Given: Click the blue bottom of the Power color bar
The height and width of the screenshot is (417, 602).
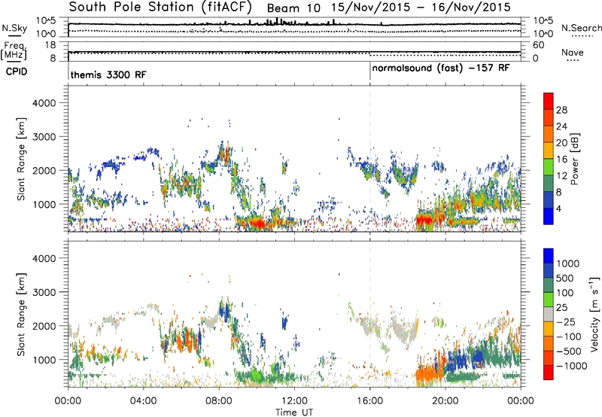Looking at the screenshot, I should 549,216.
